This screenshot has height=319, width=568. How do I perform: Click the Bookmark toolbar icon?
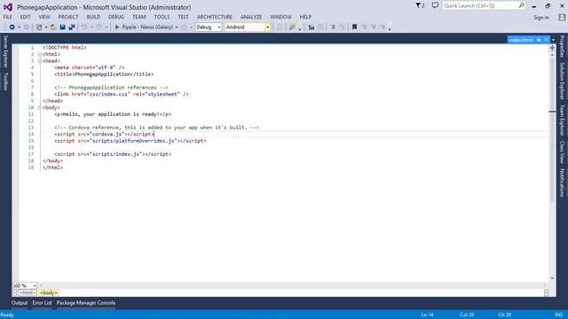click(355, 27)
